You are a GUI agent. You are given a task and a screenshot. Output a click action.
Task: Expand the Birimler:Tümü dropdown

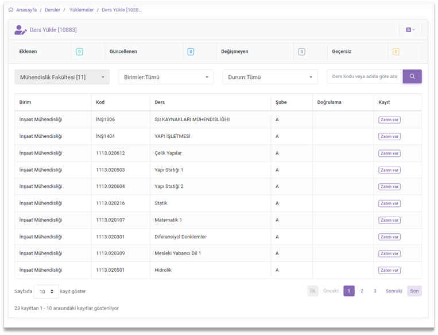point(166,77)
